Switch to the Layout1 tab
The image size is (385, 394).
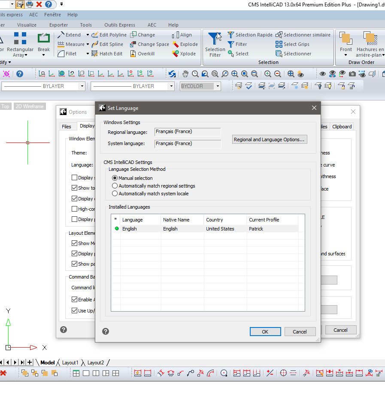coord(70,363)
